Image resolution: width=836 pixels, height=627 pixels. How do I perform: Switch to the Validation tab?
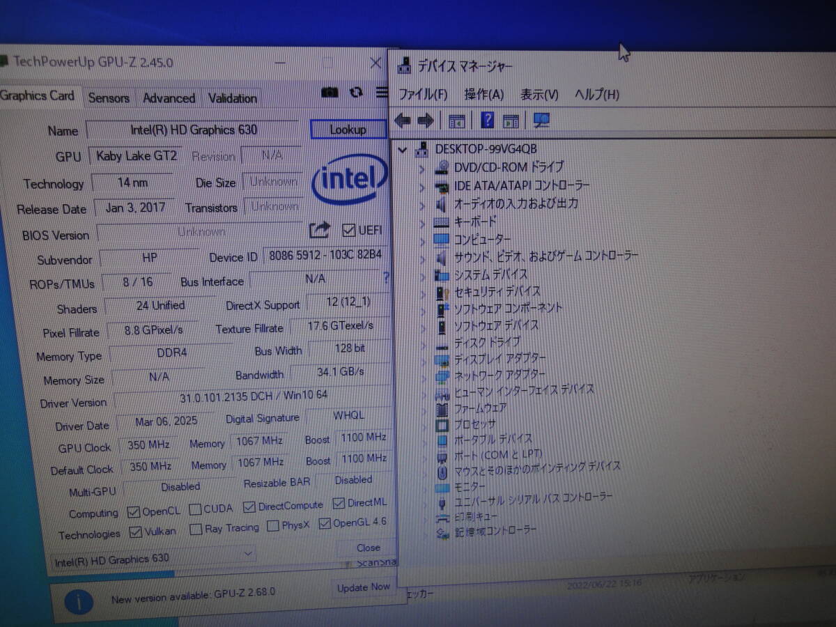click(x=233, y=98)
